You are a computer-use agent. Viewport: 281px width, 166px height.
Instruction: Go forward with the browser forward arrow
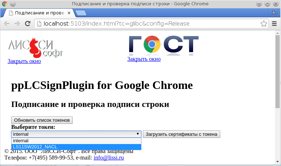point(17,23)
